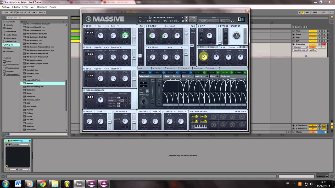Click Ableton TAP tempo button

(6, 12)
